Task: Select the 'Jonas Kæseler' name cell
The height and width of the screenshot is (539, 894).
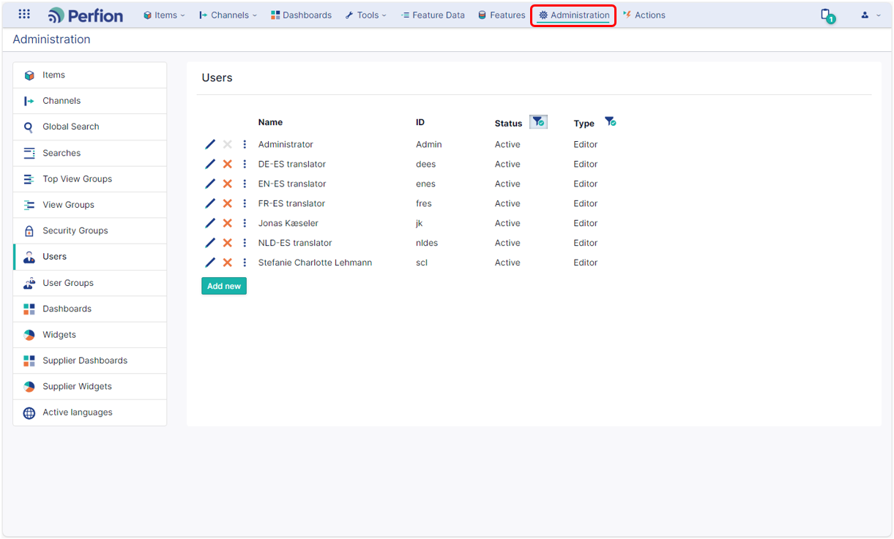Action: [x=288, y=224]
